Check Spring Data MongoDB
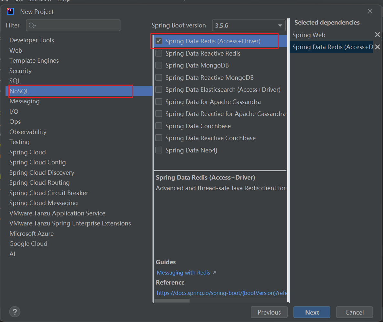This screenshot has height=322, width=383. (x=159, y=65)
